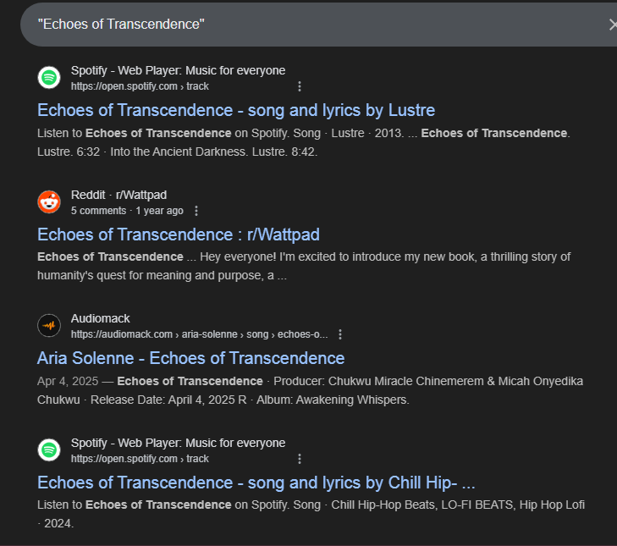Clear the search box with X icon
The width and height of the screenshot is (617, 546).
pos(612,25)
